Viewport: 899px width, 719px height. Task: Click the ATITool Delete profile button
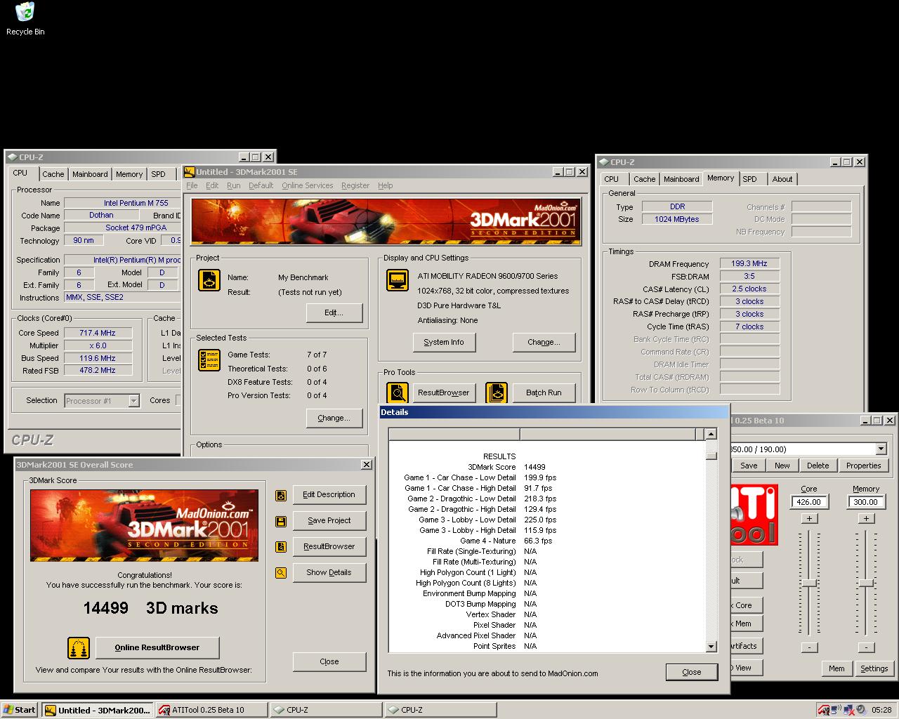[818, 466]
